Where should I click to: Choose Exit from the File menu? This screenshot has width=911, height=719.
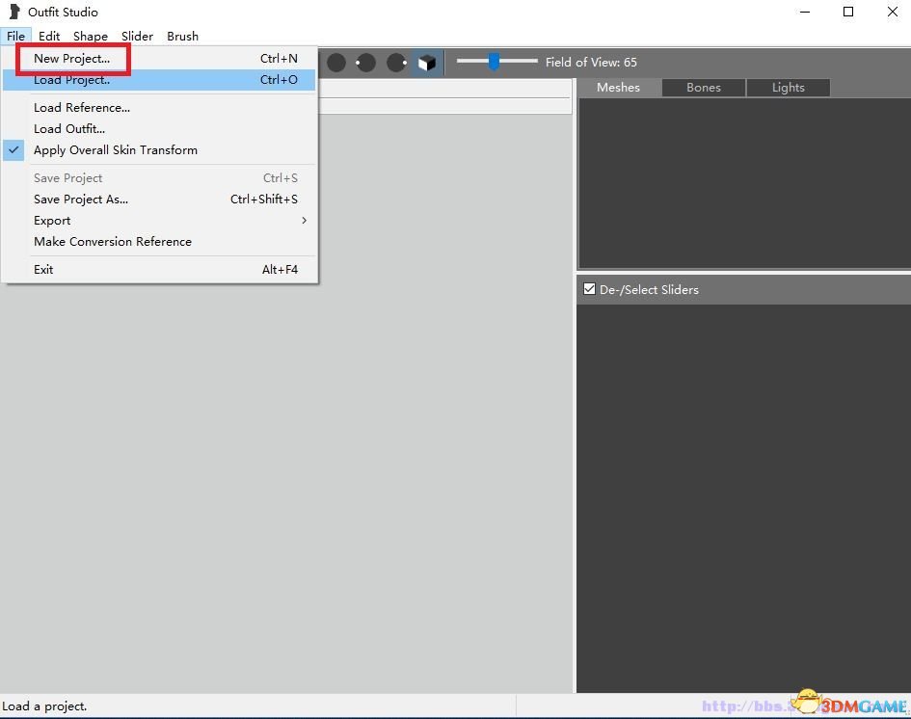click(159, 270)
